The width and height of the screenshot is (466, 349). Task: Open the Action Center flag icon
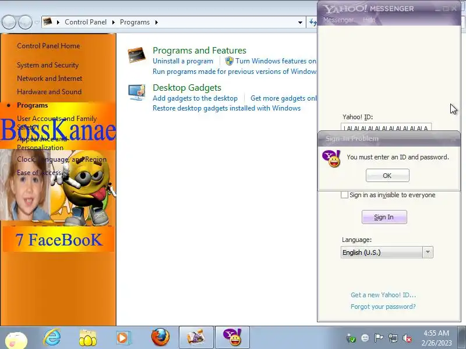(x=379, y=338)
